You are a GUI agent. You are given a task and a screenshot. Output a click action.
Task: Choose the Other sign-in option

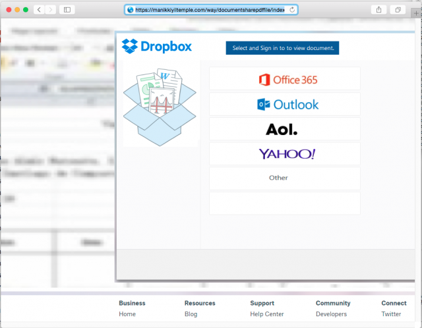[x=285, y=178]
